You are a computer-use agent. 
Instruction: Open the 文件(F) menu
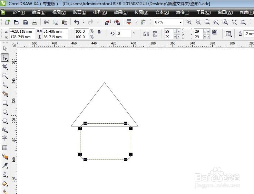19,12
